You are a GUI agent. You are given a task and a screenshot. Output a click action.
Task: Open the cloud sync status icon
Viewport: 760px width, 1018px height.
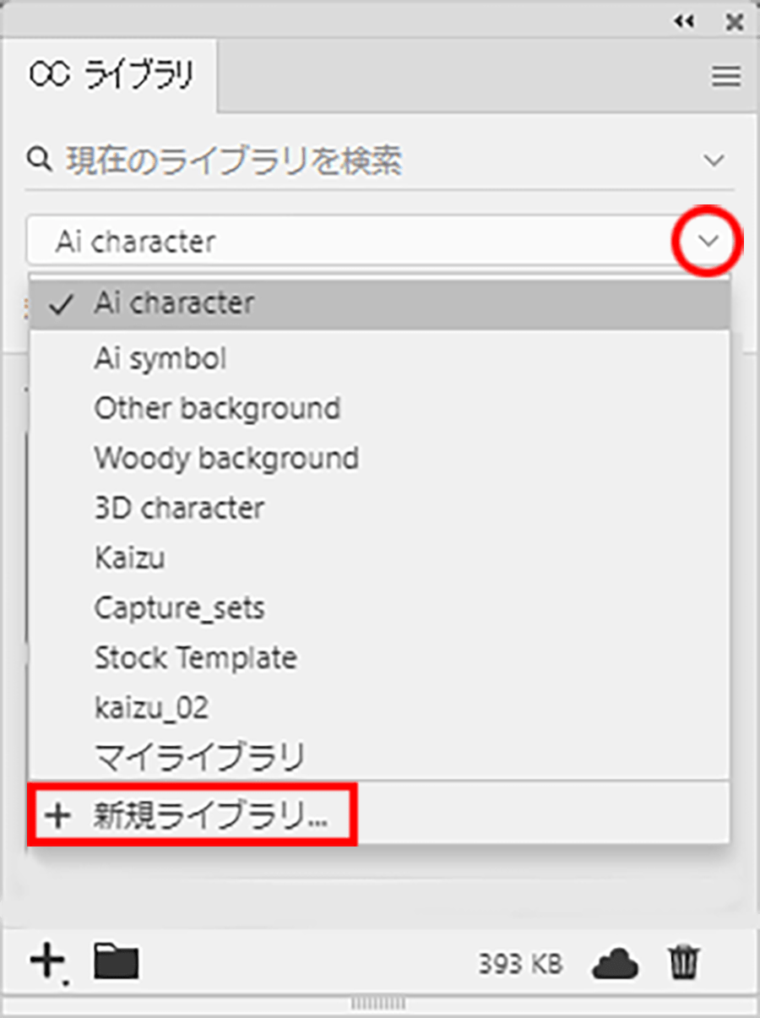616,962
